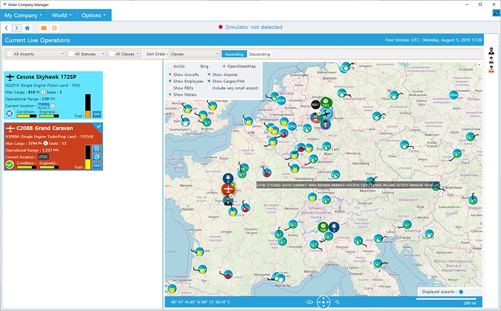Click the orange aircraft marker on the map
Screen dimensions: 501x311
[x=228, y=190]
